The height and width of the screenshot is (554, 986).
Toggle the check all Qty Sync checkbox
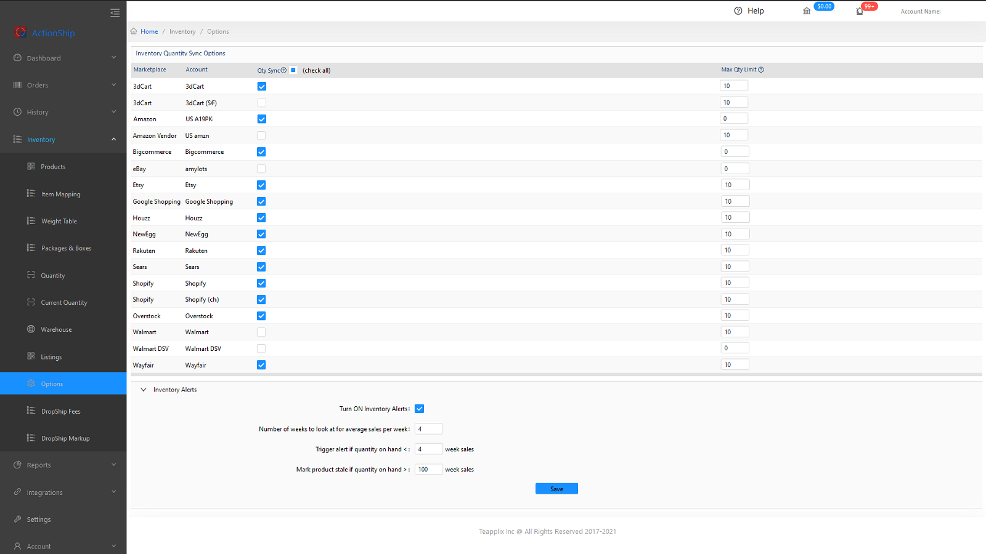point(293,70)
